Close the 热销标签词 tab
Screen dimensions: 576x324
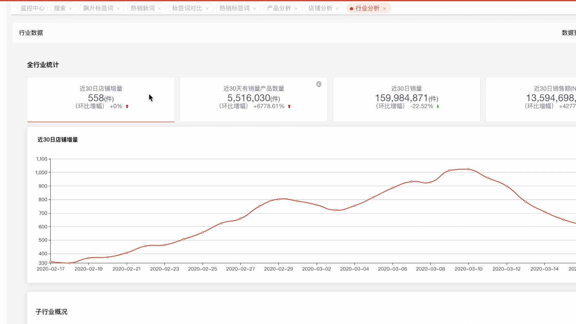click(254, 9)
